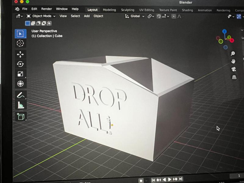
Task: Enable snapping with the magnet icon
Action: 159,16
